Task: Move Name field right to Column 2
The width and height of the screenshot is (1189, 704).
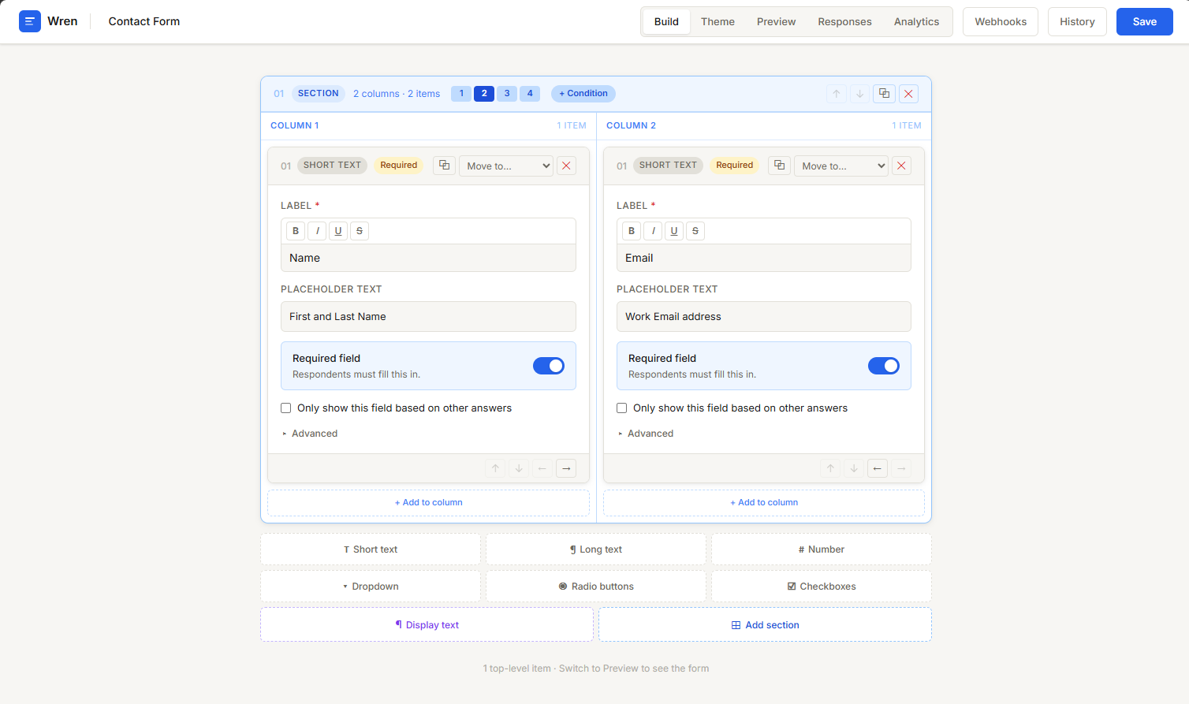Action: 566,468
